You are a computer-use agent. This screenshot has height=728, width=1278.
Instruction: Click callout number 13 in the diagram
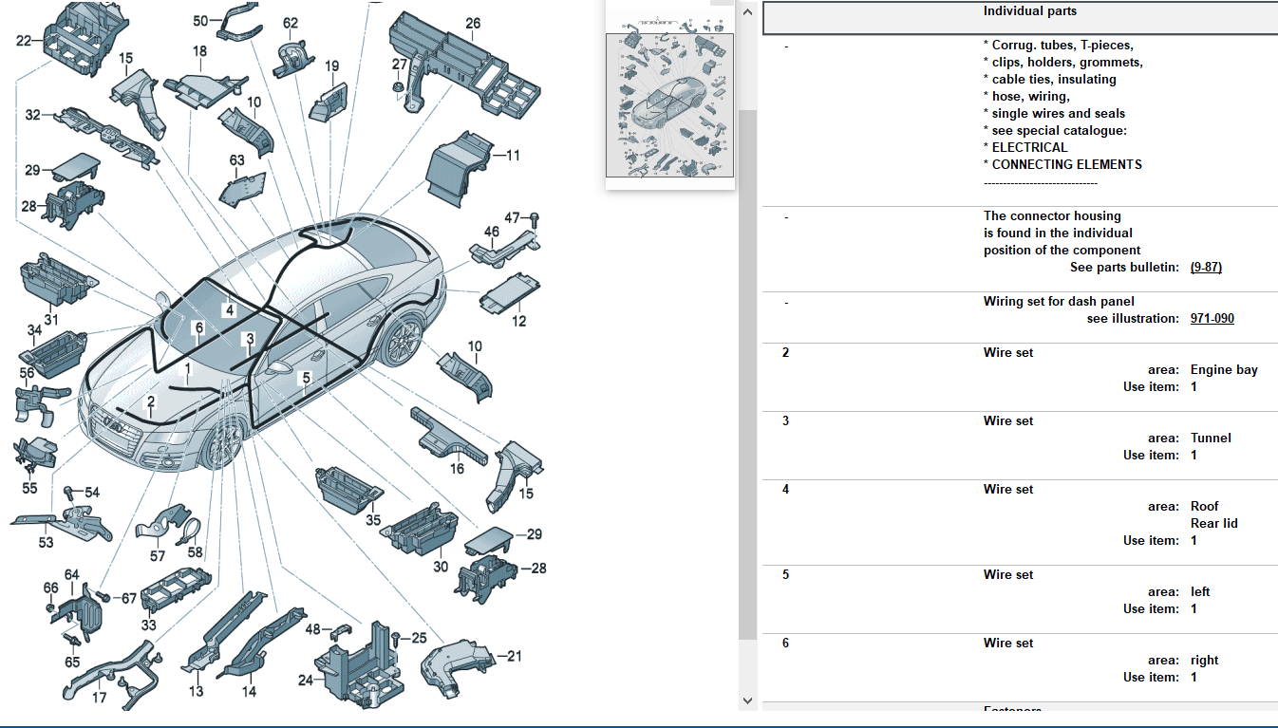coord(196,691)
